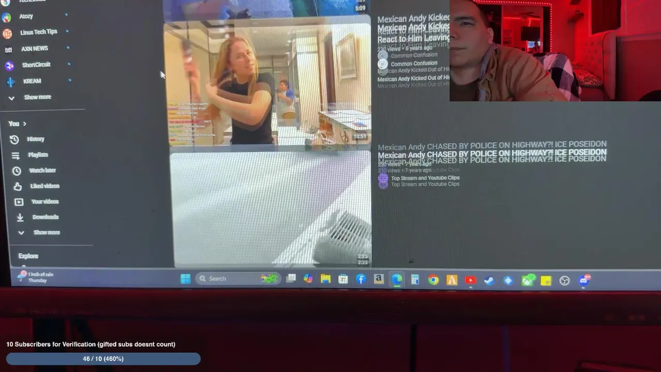Switch to Microsoft Edge in taskbar

click(x=397, y=280)
